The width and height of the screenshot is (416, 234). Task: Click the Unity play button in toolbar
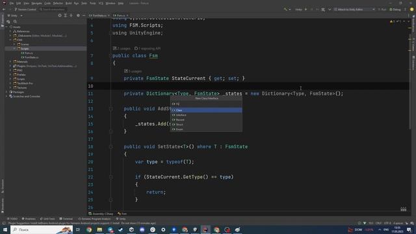pos(306,9)
